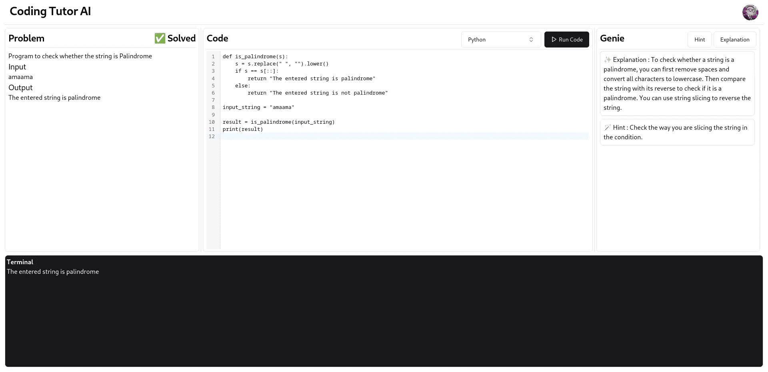The height and width of the screenshot is (372, 768).
Task: Click the def is_palindrome(s) code line
Action: pos(255,57)
